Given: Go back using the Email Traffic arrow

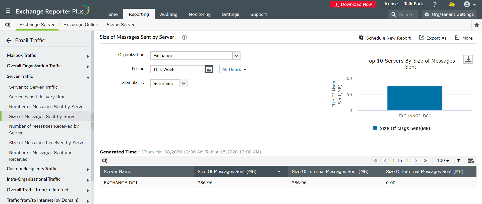Looking at the screenshot, I should click(x=9, y=41).
